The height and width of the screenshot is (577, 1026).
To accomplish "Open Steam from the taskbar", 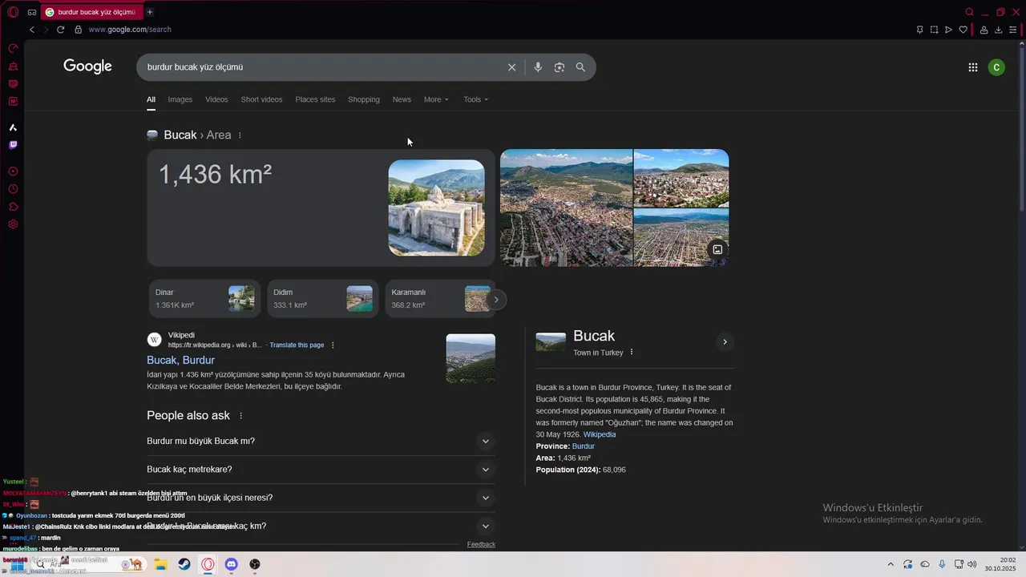I will click(x=184, y=564).
